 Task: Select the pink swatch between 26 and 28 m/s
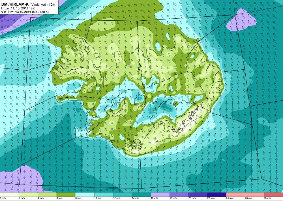tap(255, 195)
